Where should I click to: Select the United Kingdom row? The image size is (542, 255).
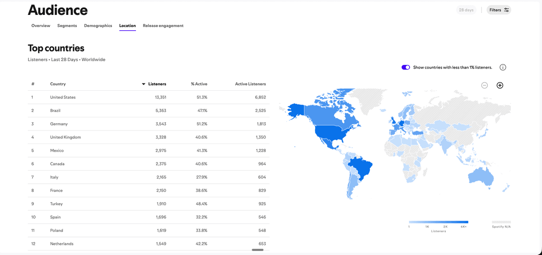click(x=149, y=137)
